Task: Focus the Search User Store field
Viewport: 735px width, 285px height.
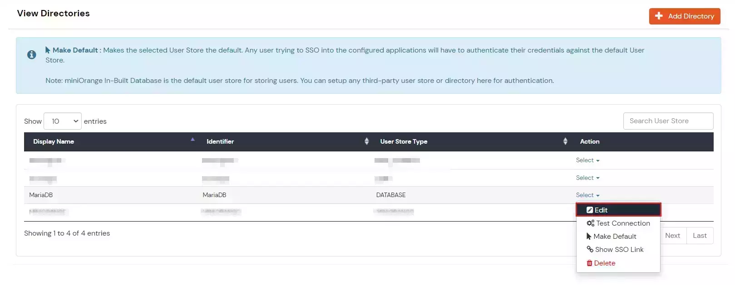Action: click(x=668, y=121)
